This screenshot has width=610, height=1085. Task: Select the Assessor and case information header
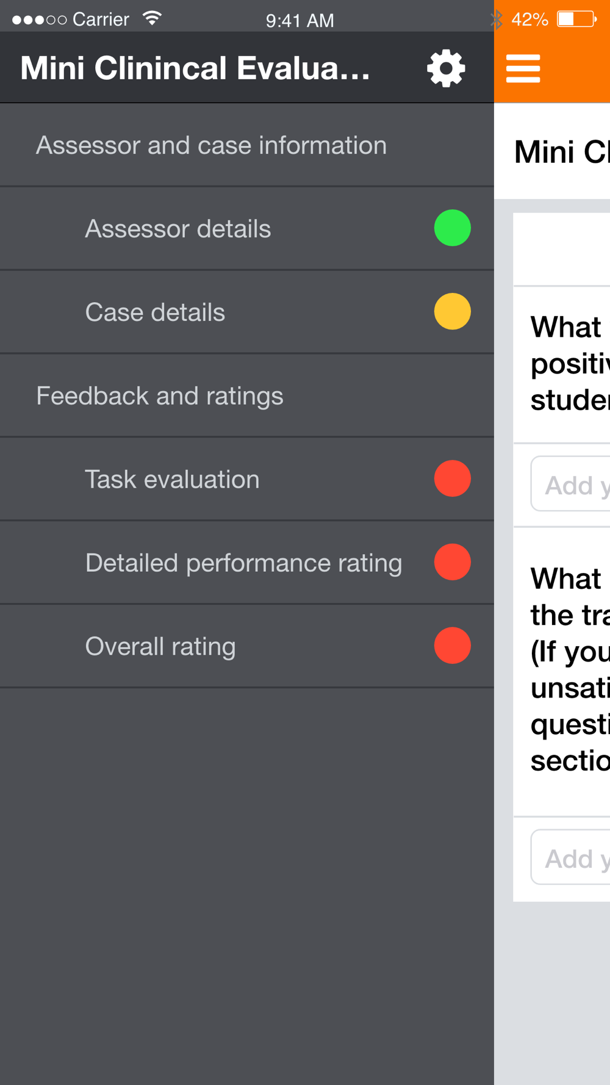[x=211, y=146]
